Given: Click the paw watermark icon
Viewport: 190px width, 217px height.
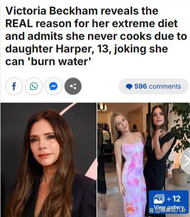Looking at the screenshot, I should pos(151,210).
